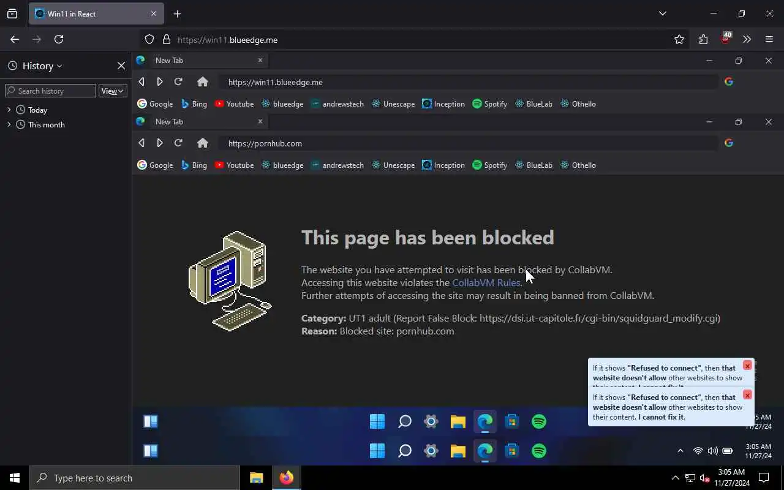List all tabs dropdown arrow
784x490 pixels.
click(x=662, y=13)
